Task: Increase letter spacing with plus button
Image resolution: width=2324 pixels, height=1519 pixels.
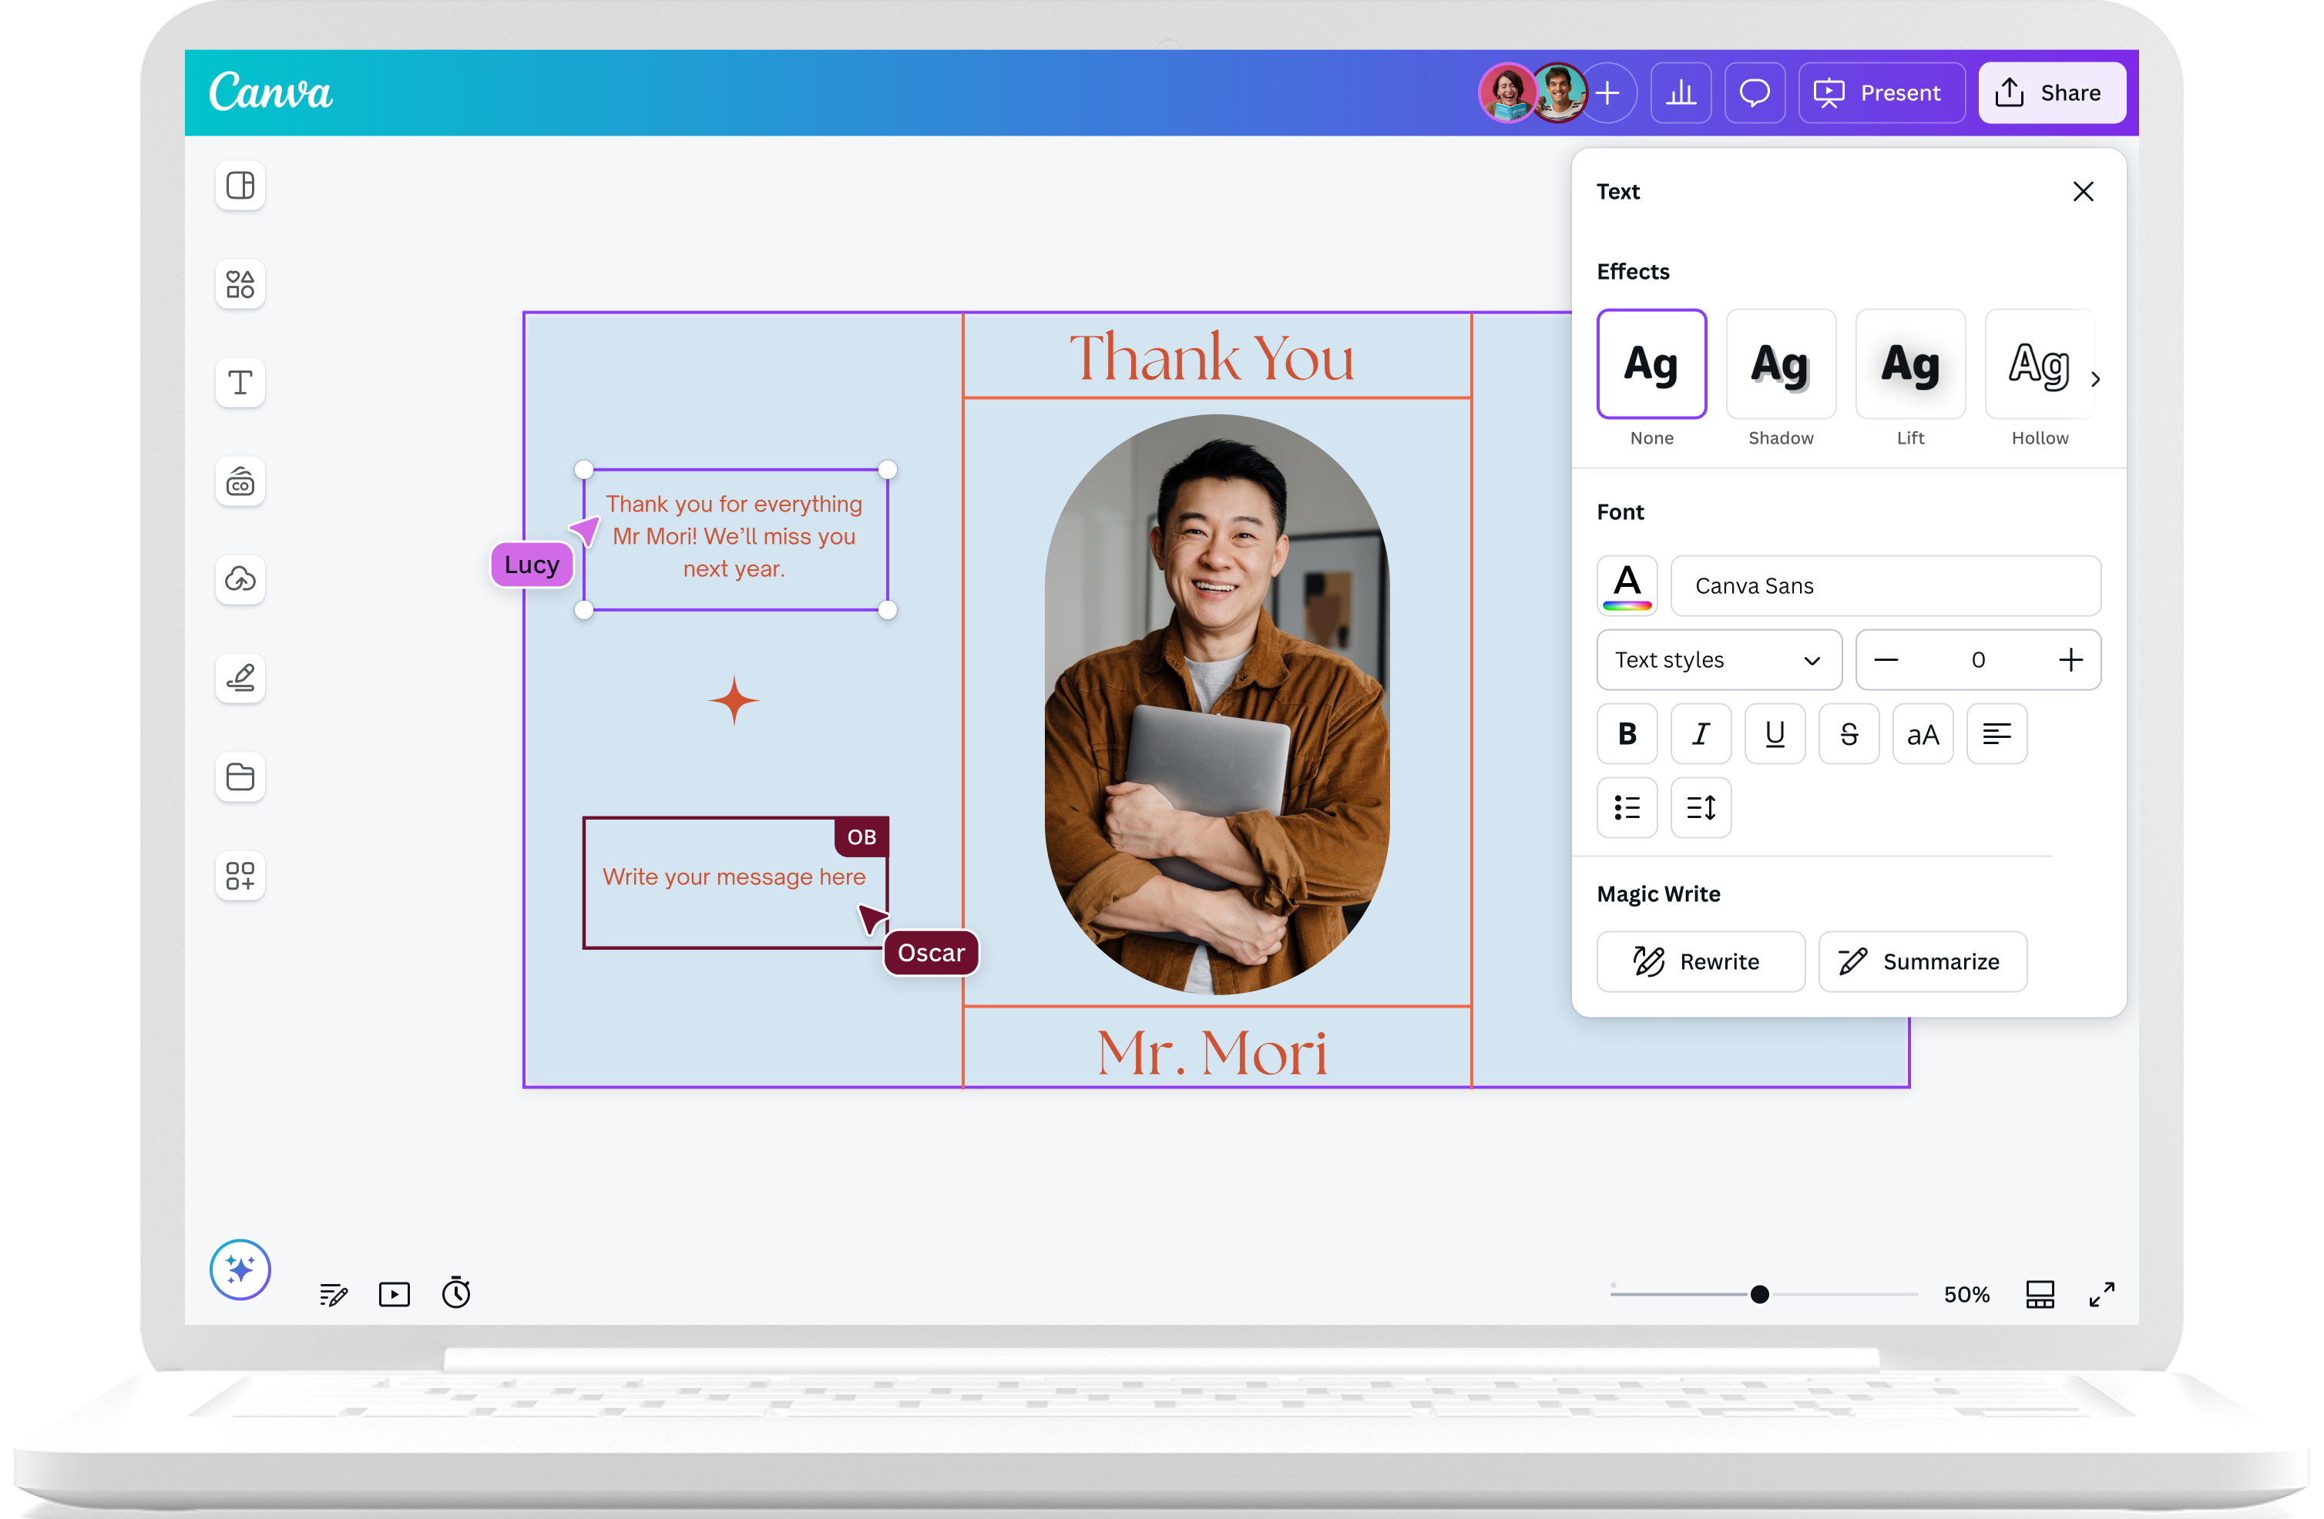Action: [x=2070, y=660]
